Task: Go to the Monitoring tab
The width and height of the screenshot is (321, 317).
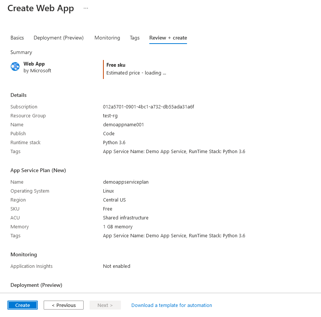Action: point(107,38)
